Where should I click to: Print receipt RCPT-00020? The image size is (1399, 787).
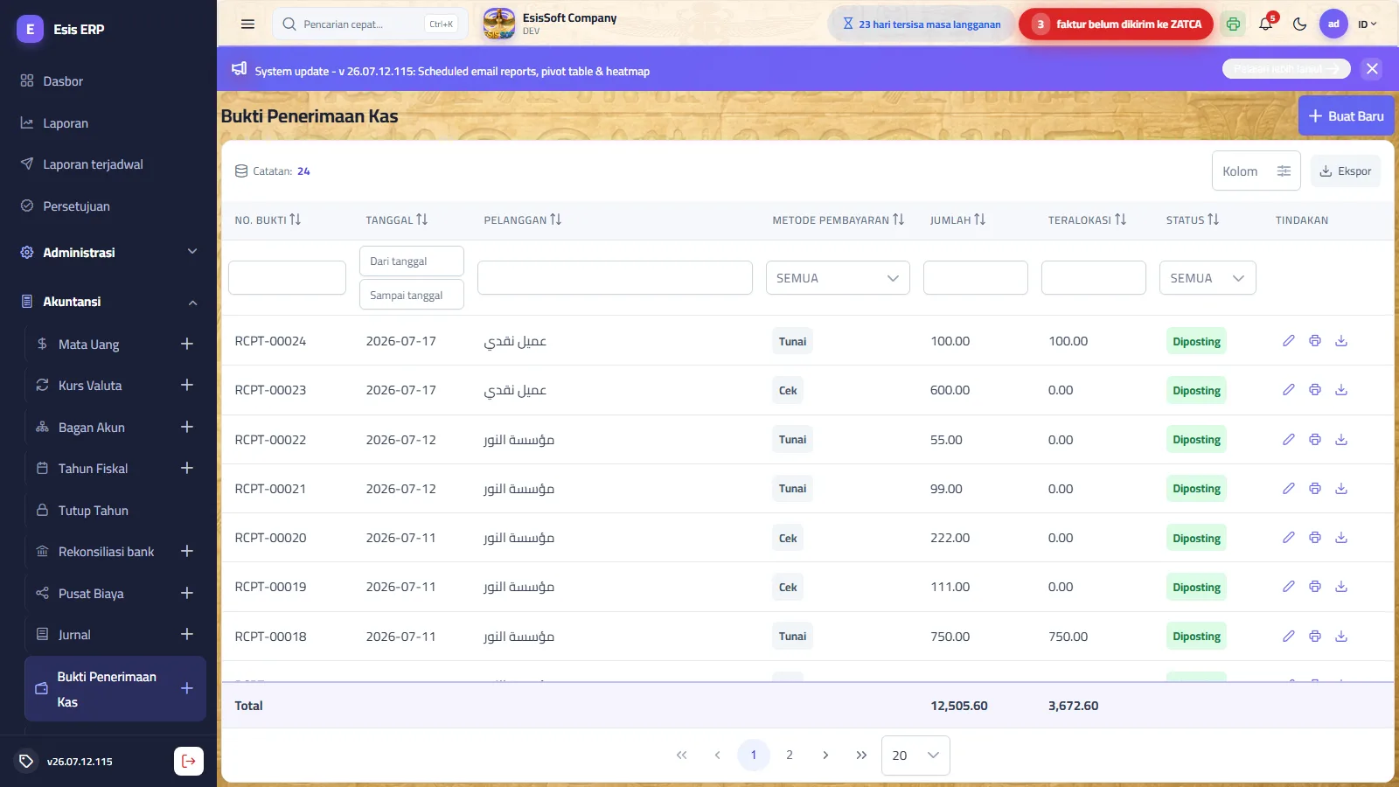click(x=1315, y=538)
